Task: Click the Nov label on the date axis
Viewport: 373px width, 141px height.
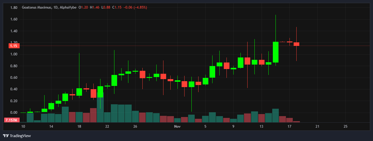Action: tap(177, 126)
